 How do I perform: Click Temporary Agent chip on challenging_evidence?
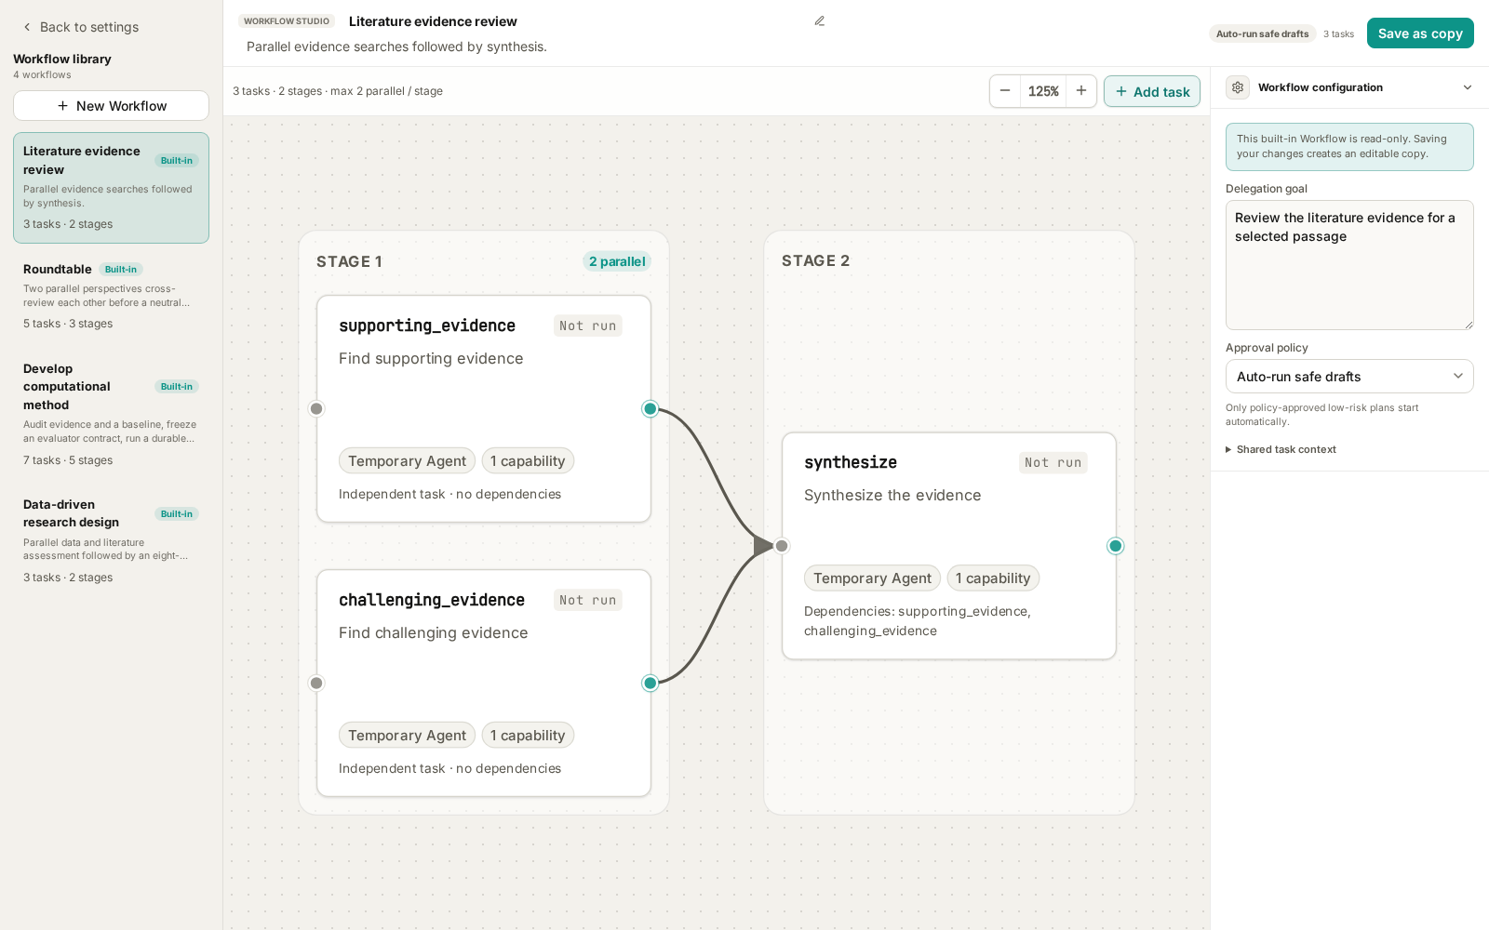(x=407, y=736)
